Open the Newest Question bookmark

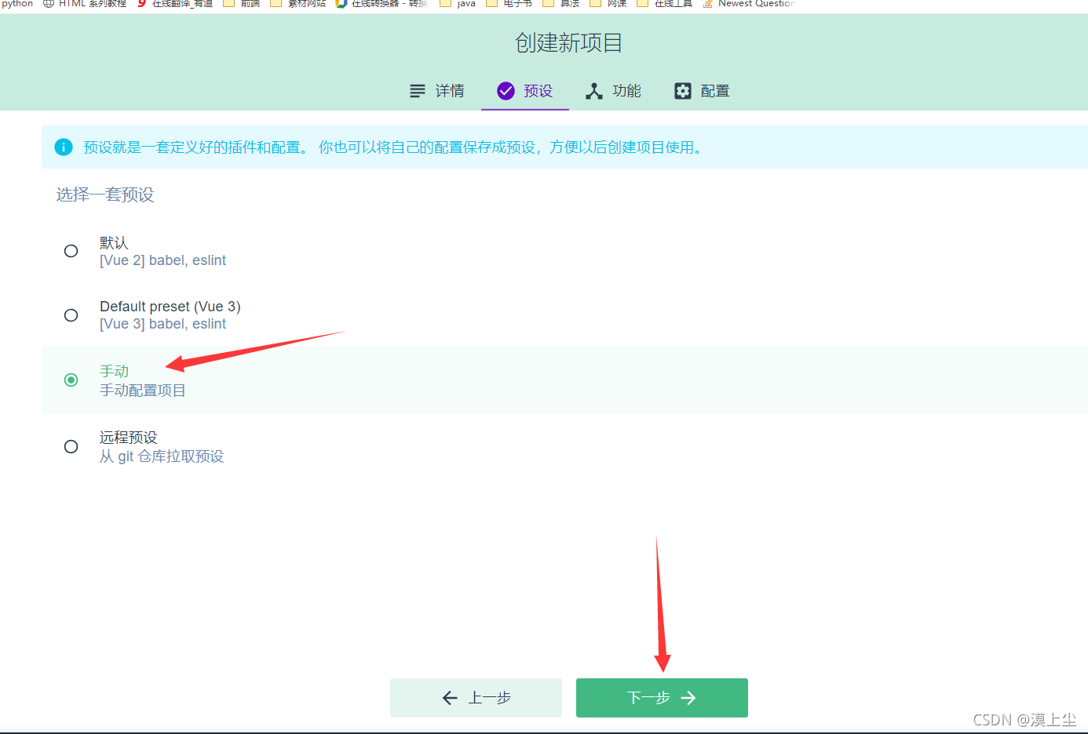pos(749,3)
